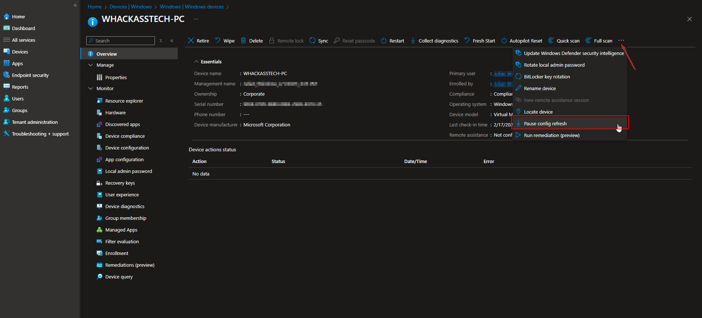Viewport: 702px width, 318px height.
Task: Open Users in left navigation
Action: tap(14, 99)
